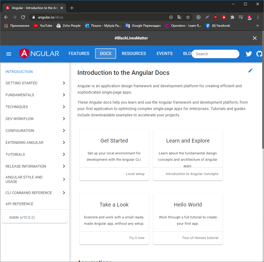This screenshot has height=262, width=264.
Task: Open YouTube bookmark
Action: pyautogui.click(x=43, y=26)
